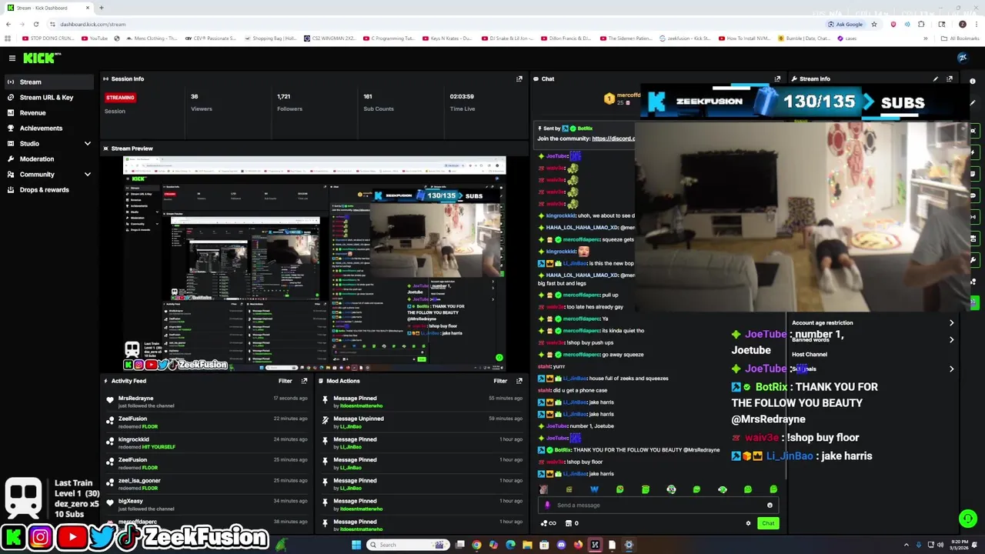
Task: Collapse the Stream Preview panel
Action: pyautogui.click(x=107, y=149)
